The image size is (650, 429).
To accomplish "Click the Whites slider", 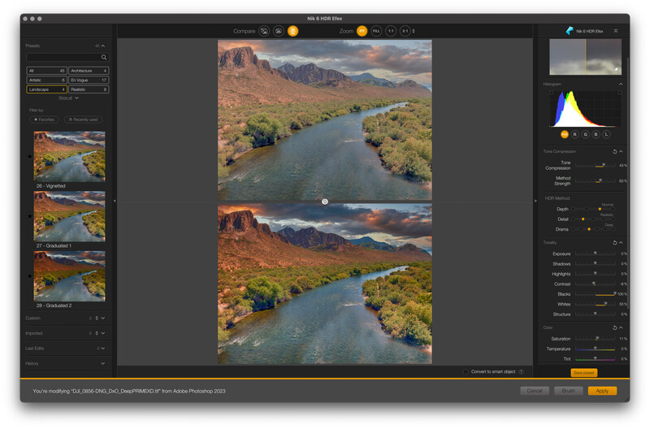I will (595, 304).
